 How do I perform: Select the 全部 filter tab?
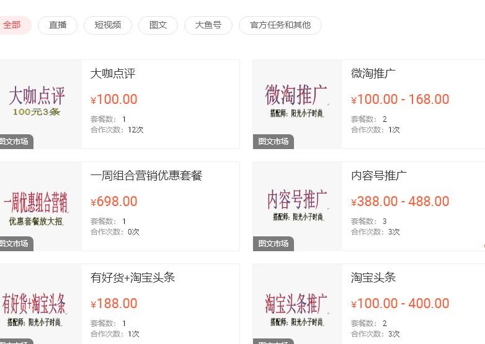coord(14,25)
